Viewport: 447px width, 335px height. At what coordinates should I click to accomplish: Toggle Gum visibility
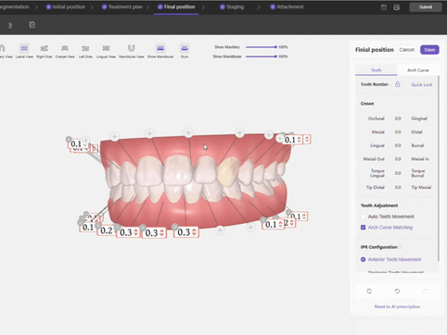(x=185, y=51)
